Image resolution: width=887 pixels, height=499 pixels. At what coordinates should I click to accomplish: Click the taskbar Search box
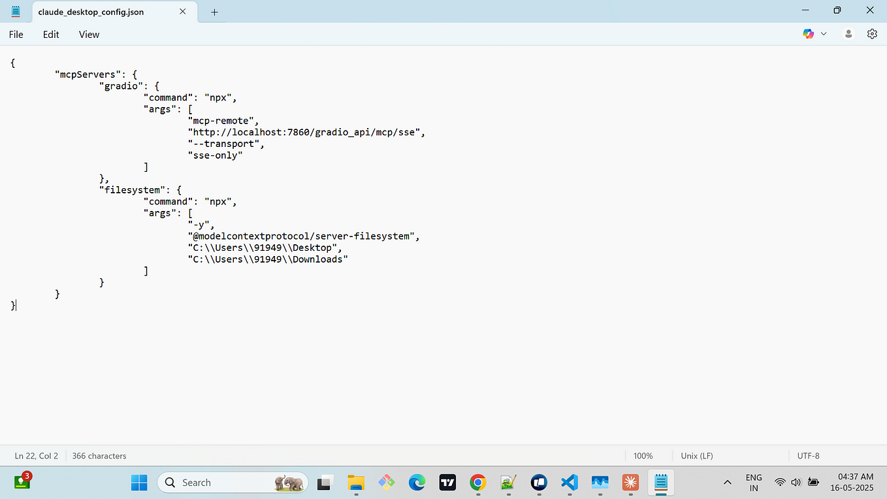tap(233, 483)
